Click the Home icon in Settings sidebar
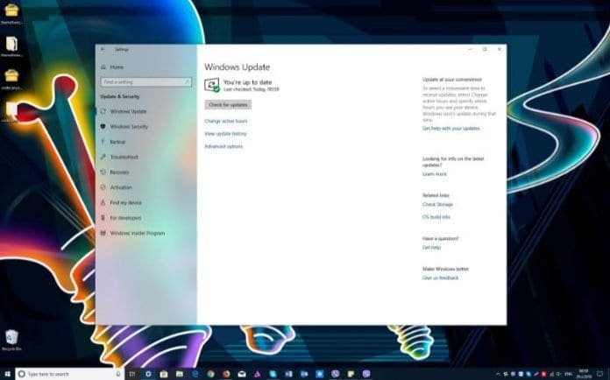The width and height of the screenshot is (610, 380). tap(103, 67)
